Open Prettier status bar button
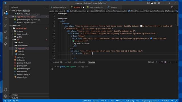Image resolution: width=182 pixels, height=102 pixels. click(x=165, y=101)
